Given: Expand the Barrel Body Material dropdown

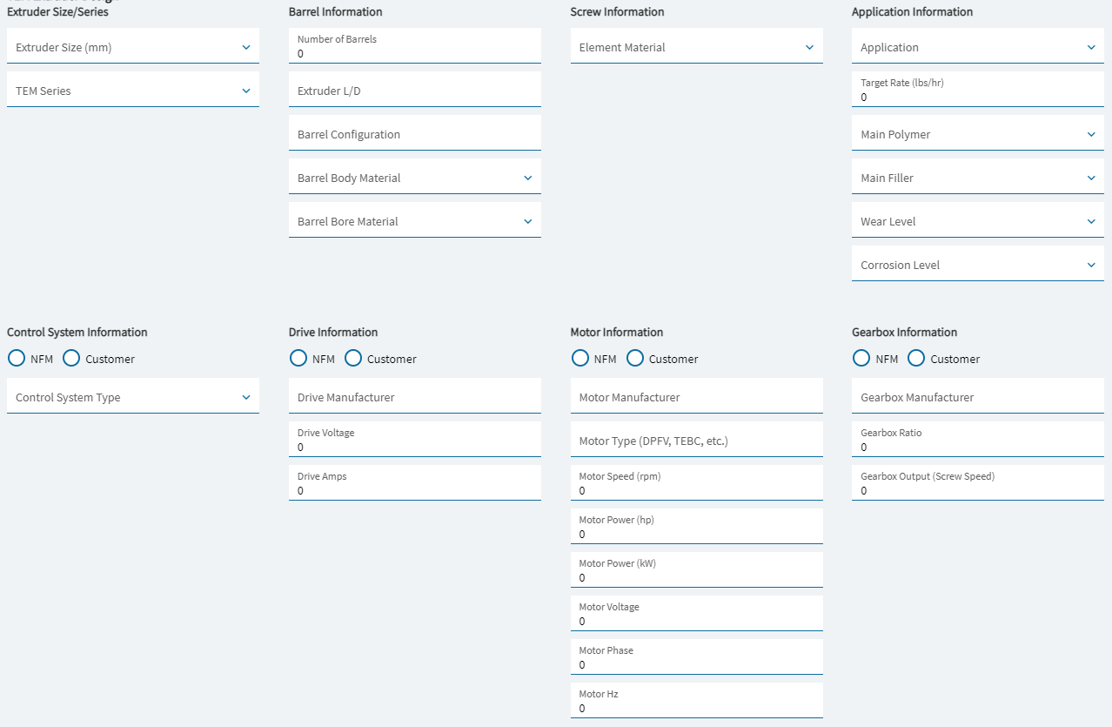Looking at the screenshot, I should [x=414, y=177].
